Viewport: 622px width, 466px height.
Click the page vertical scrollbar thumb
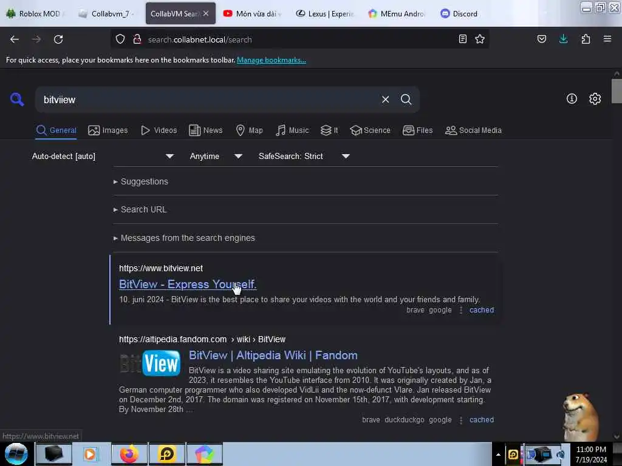617,91
